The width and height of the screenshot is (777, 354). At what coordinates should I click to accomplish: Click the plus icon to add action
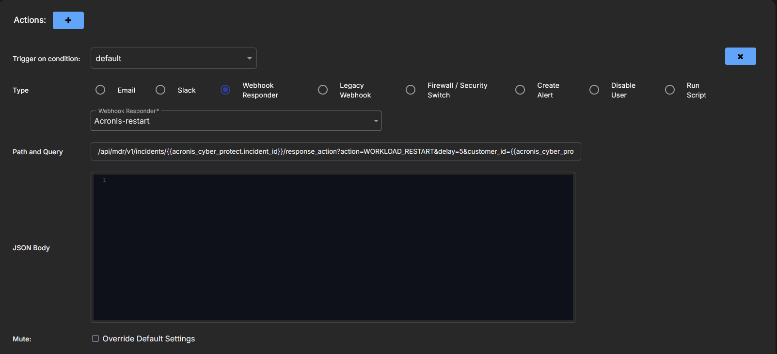[68, 20]
